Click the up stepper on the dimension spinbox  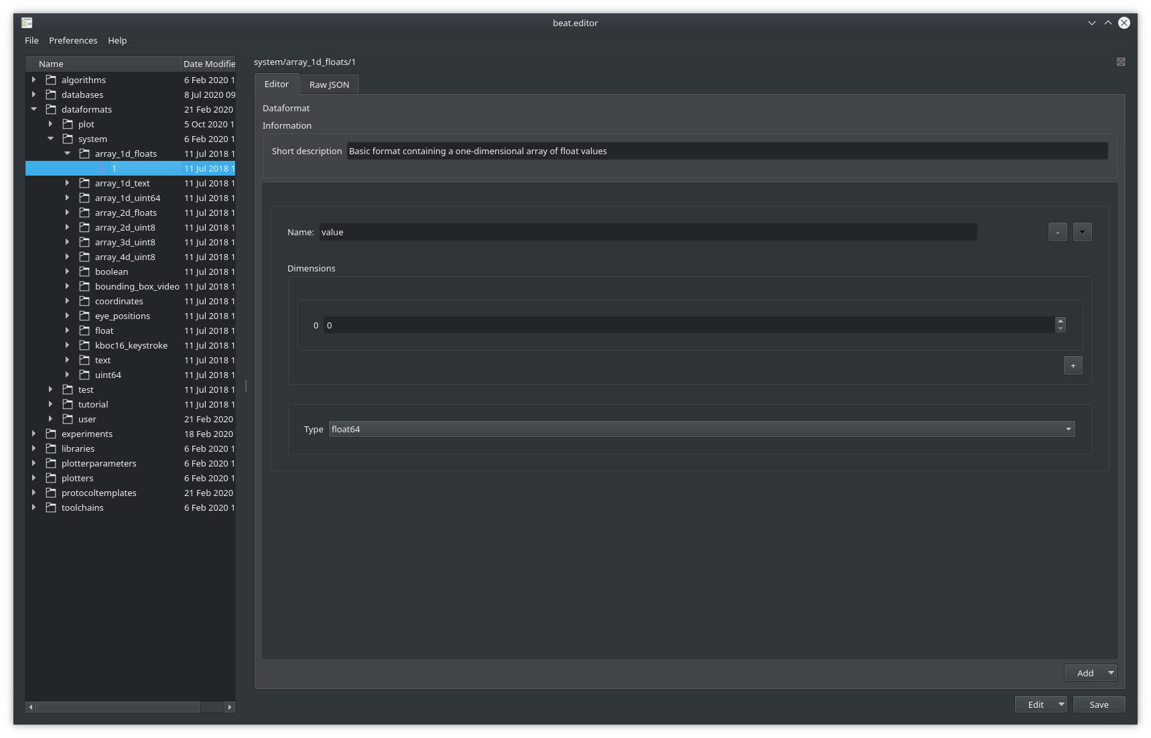(x=1059, y=321)
